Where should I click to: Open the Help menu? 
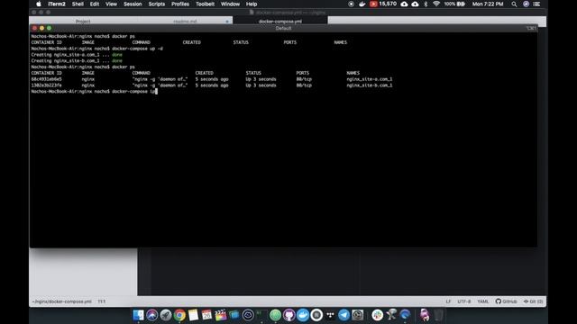coord(252,4)
